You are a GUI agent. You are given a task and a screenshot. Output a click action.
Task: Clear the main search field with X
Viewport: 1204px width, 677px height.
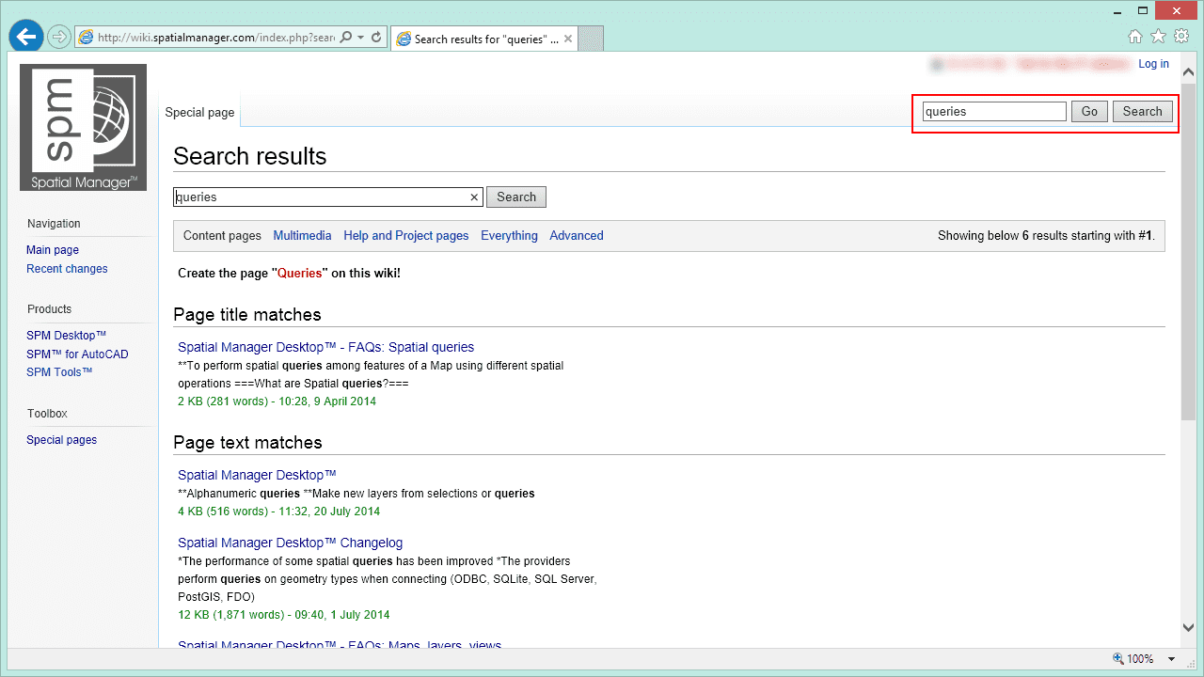475,197
